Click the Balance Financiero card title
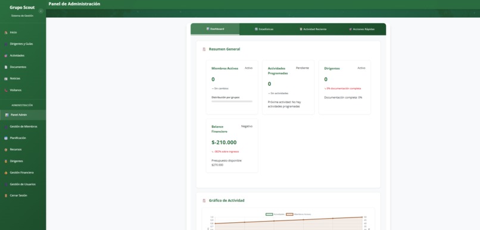 click(x=220, y=129)
